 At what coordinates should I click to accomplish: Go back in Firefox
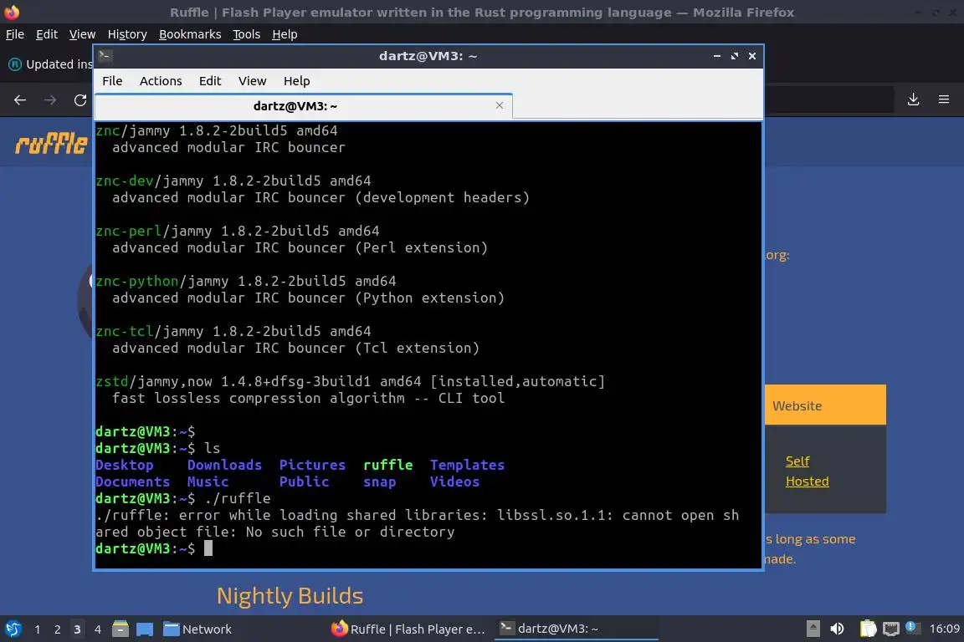point(20,99)
